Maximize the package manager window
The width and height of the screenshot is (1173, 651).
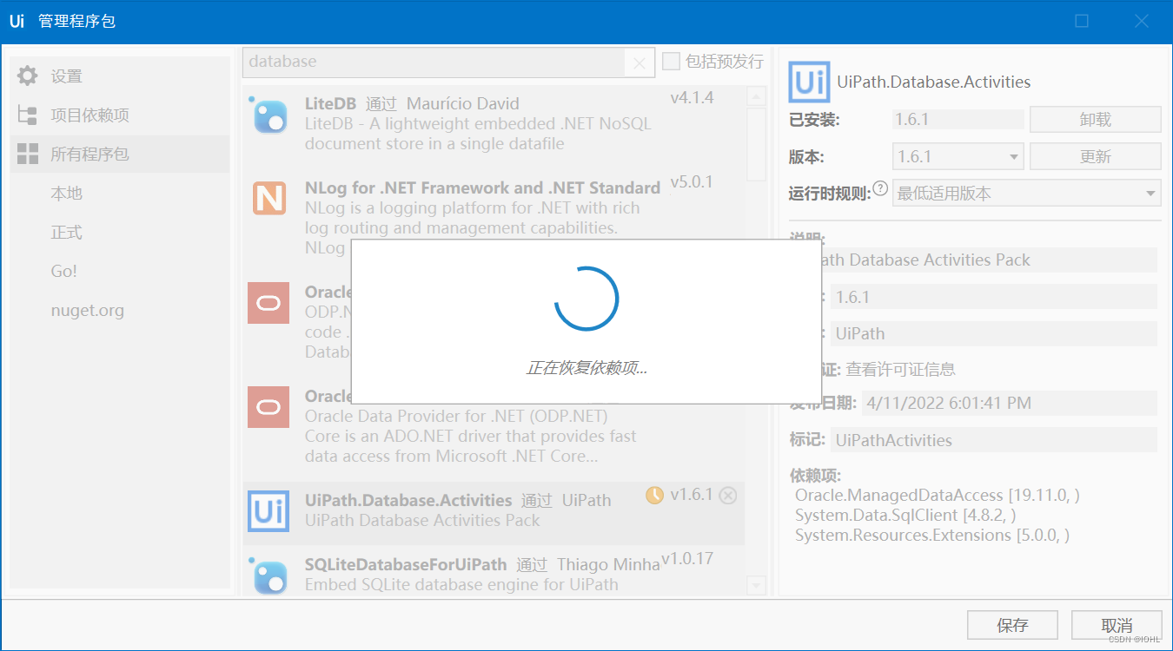click(1082, 21)
